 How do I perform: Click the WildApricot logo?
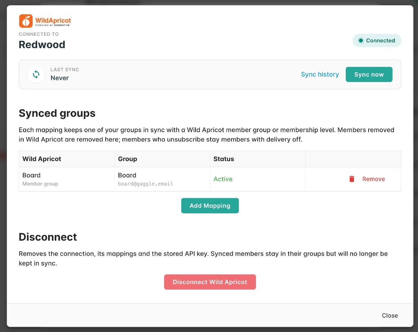pos(45,21)
